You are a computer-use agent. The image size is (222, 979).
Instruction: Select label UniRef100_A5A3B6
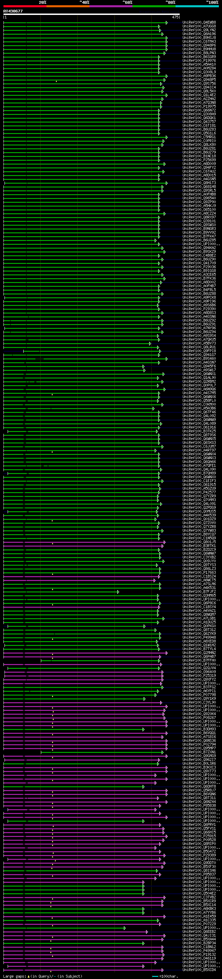point(199,408)
